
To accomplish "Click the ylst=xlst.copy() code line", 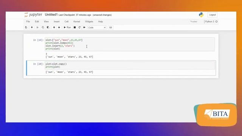I will click(56, 64).
